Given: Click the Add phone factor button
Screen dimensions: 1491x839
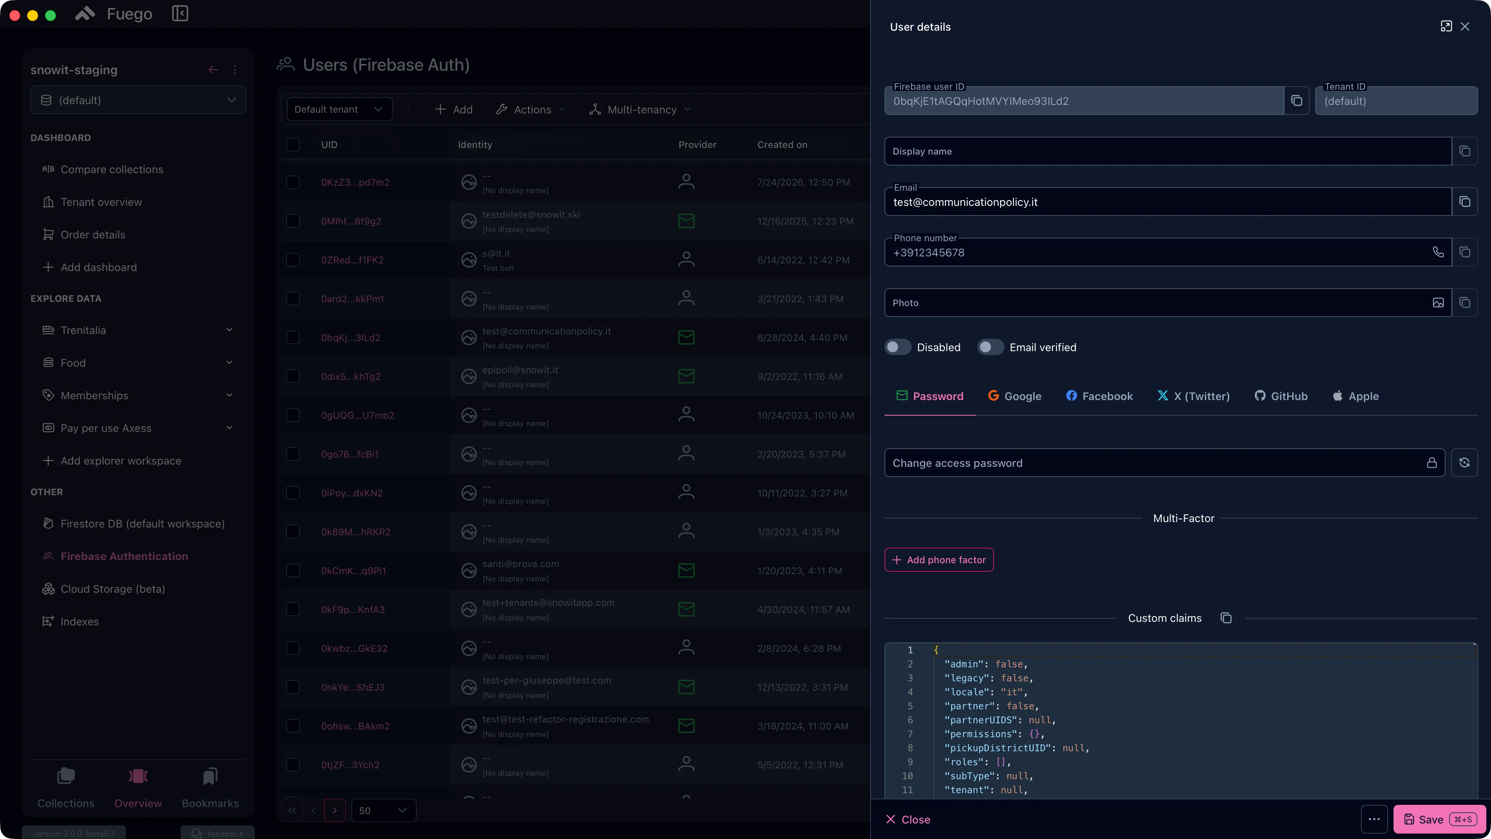Looking at the screenshot, I should (x=939, y=560).
